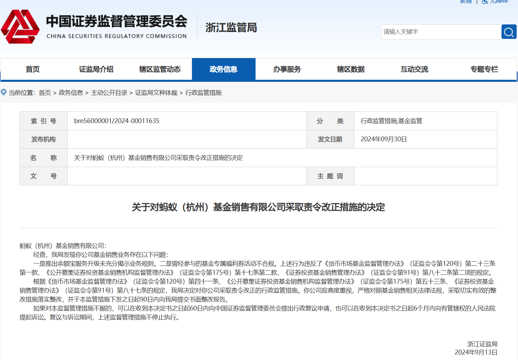Click the salutation line 蚂蚁(杭州)基金销售有限公司:
518x360 pixels.
[63, 246]
